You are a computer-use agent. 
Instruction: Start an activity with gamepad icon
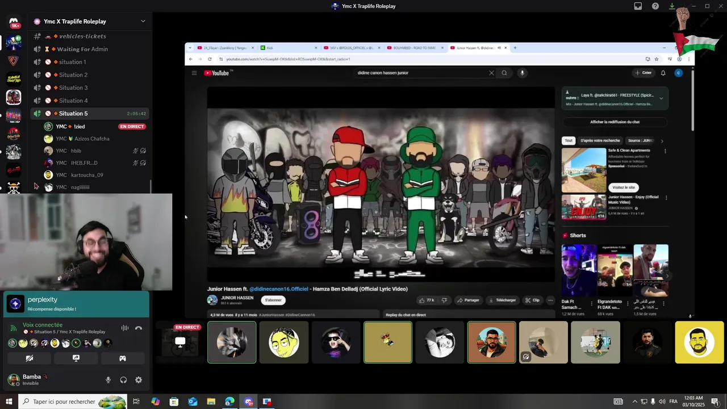122,358
